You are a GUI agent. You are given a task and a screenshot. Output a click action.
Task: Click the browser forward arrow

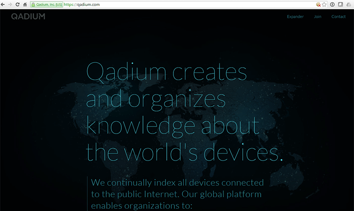pyautogui.click(x=10, y=4)
